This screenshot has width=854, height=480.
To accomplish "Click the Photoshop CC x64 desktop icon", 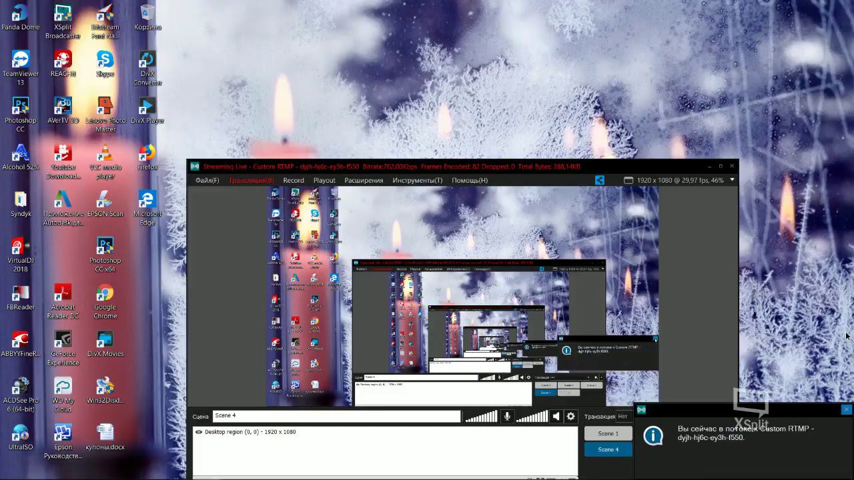I will (105, 255).
